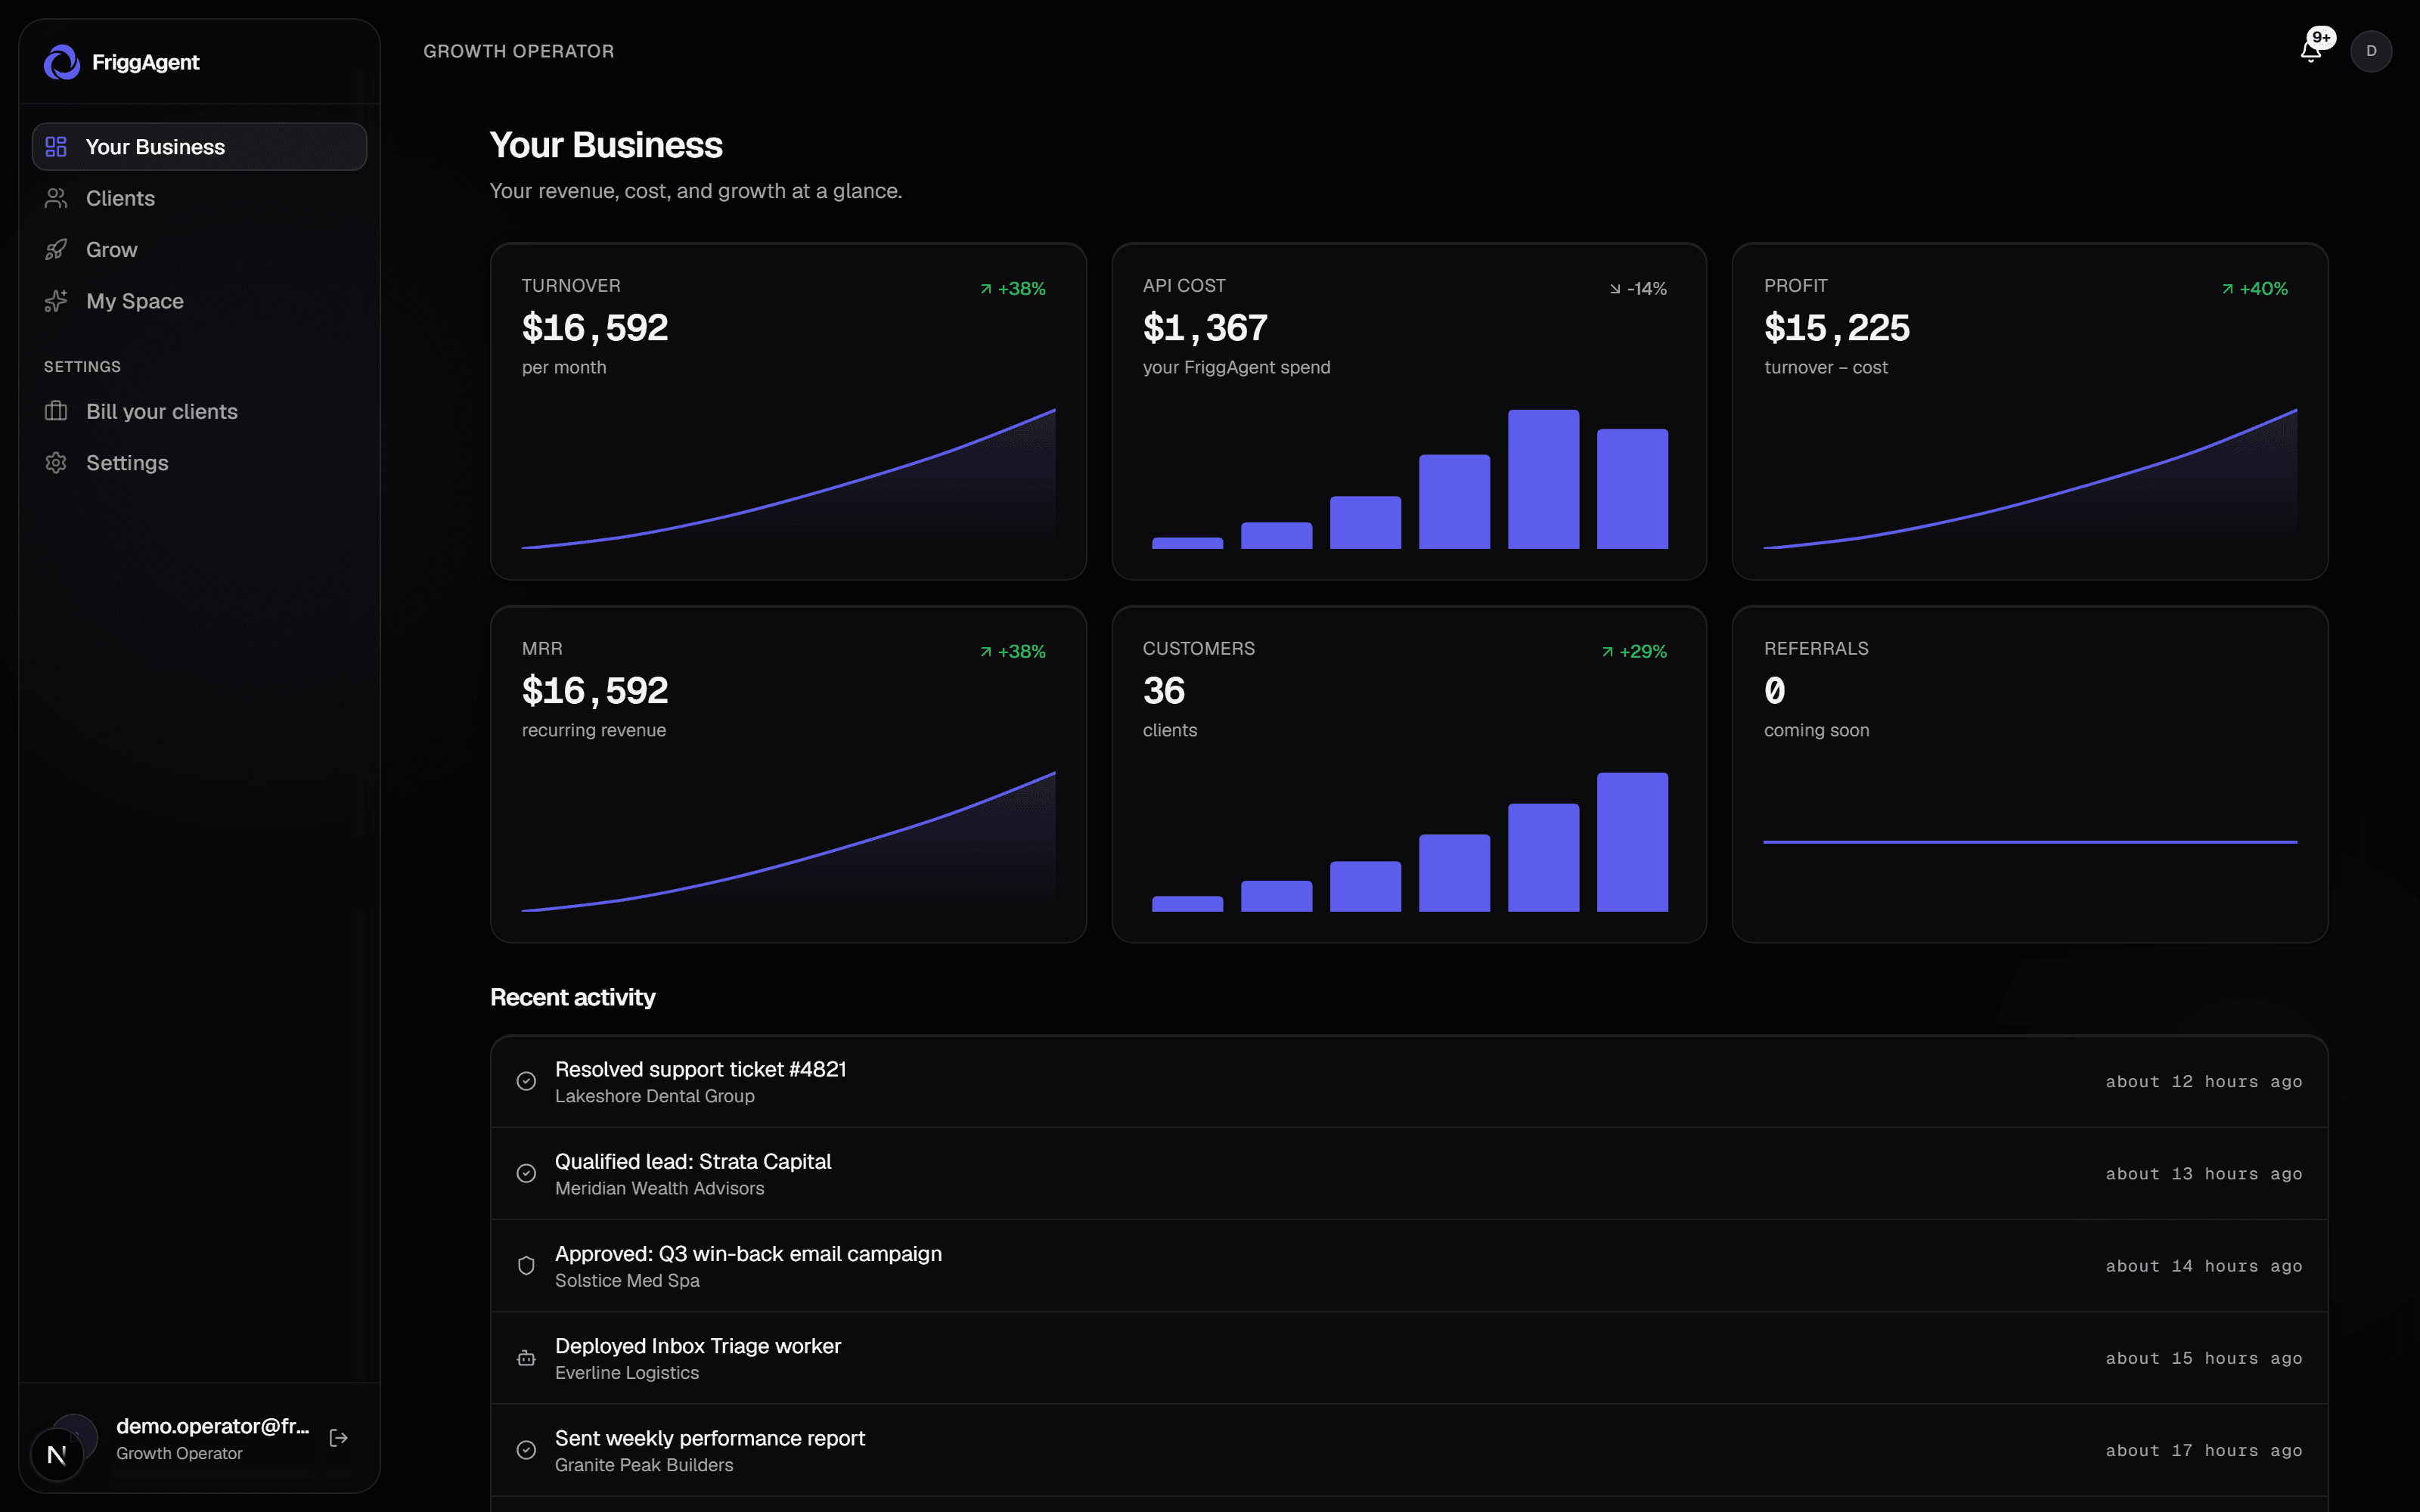Open the Settings page
The height and width of the screenshot is (1512, 2420).
[x=200, y=463]
